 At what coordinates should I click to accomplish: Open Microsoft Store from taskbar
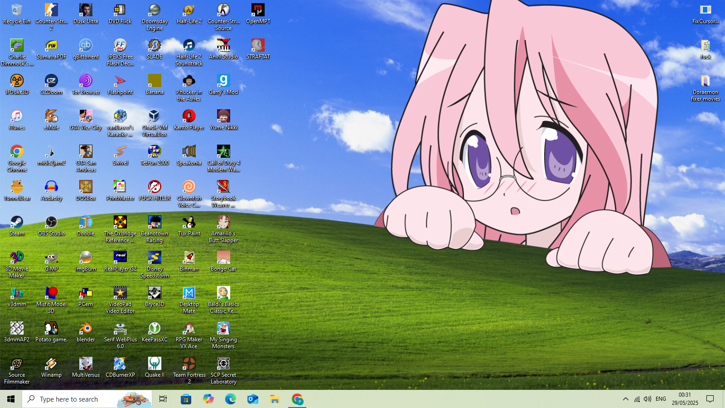pos(186,399)
